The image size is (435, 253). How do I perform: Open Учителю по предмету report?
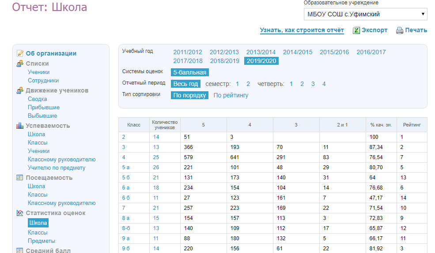pyautogui.click(x=57, y=168)
